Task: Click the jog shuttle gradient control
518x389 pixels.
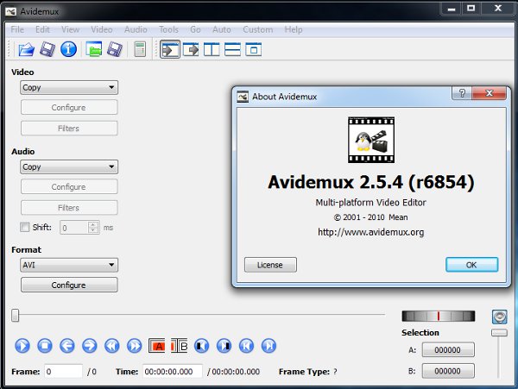Action: point(439,316)
